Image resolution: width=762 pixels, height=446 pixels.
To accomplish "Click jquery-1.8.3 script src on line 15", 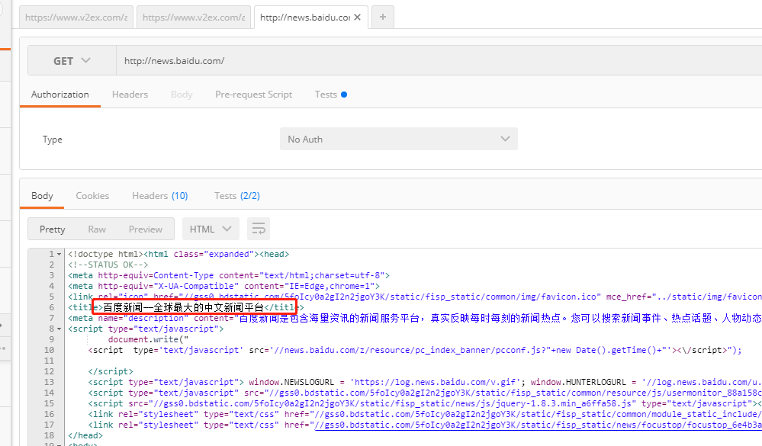I will click(393, 403).
